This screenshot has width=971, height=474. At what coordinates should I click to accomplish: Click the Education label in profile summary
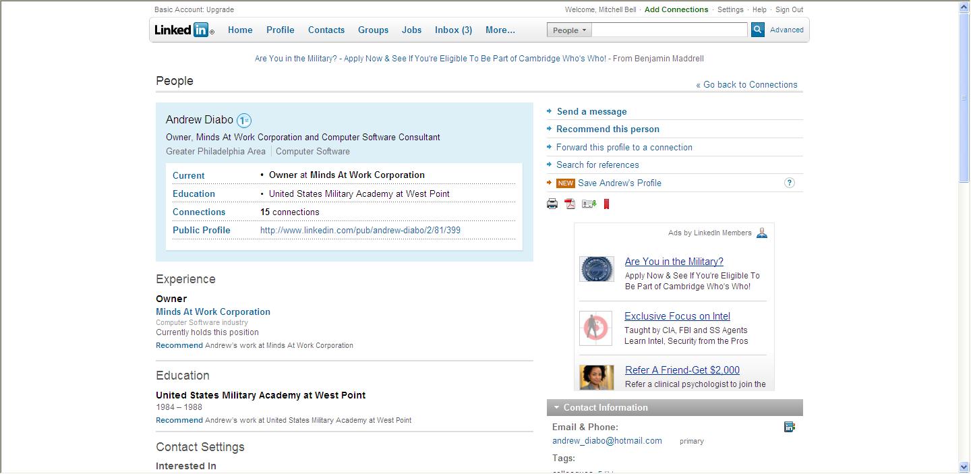click(x=194, y=194)
